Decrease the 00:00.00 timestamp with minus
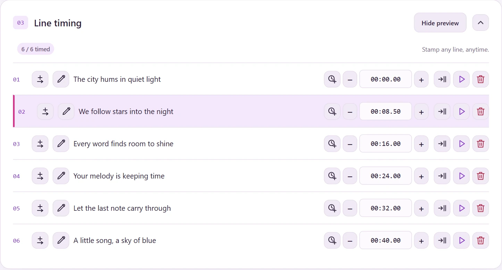Image resolution: width=502 pixels, height=270 pixels. pos(350,79)
